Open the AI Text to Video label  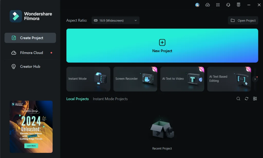173,78
